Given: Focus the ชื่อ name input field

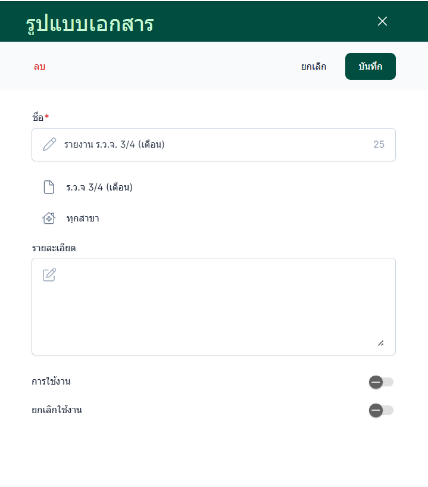Looking at the screenshot, I should click(214, 144).
